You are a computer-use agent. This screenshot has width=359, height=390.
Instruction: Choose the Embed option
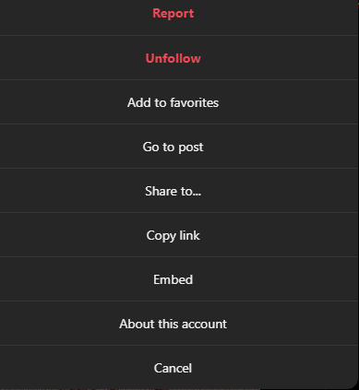pyautogui.click(x=174, y=279)
